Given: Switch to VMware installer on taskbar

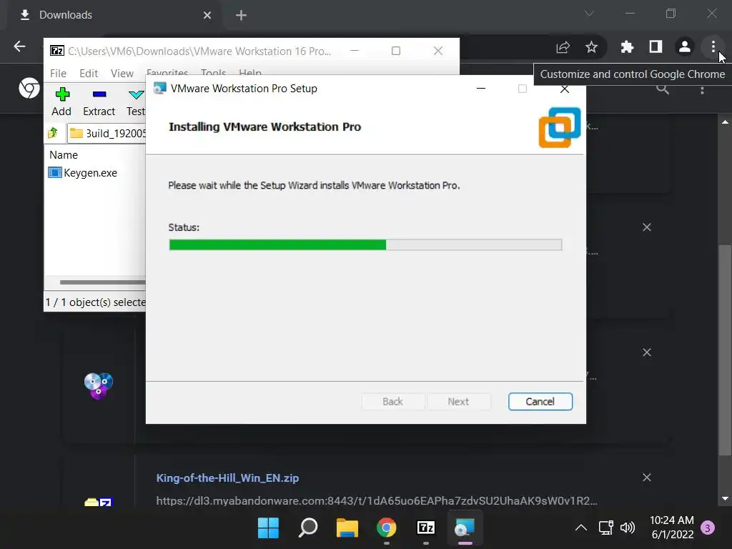Looking at the screenshot, I should coord(465,528).
